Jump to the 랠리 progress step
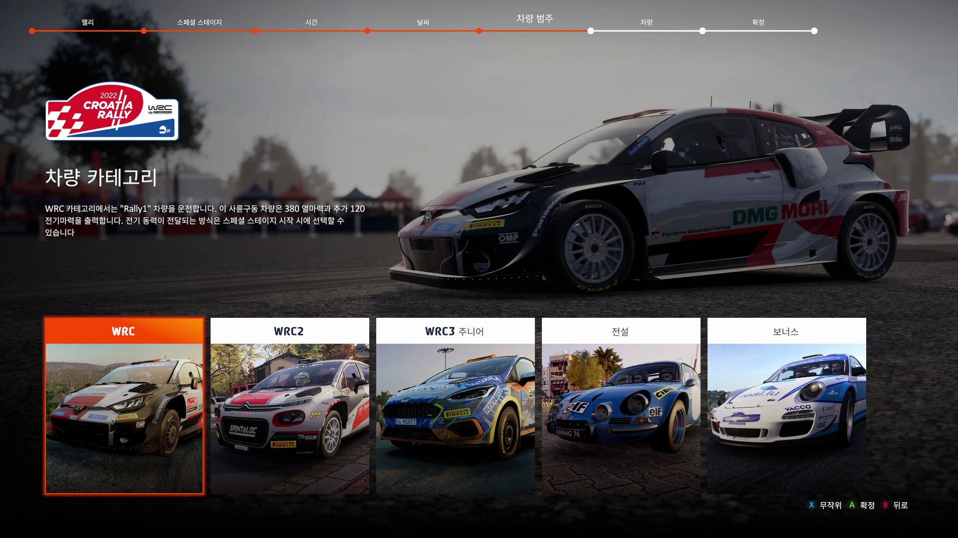Viewport: 958px width, 538px height. (x=87, y=22)
